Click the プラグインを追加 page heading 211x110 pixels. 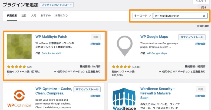pyautogui.click(x=21, y=5)
